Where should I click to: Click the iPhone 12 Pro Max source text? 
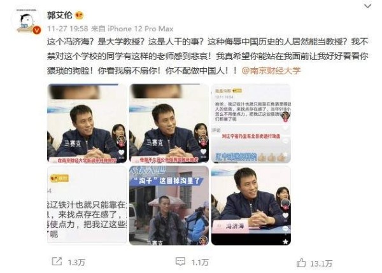[x=140, y=29]
